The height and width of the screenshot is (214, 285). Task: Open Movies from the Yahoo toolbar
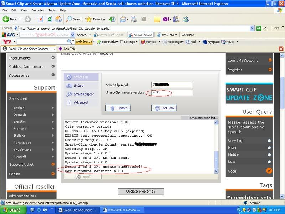149,42
